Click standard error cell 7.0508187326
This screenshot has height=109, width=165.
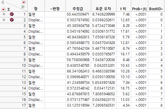(103, 37)
